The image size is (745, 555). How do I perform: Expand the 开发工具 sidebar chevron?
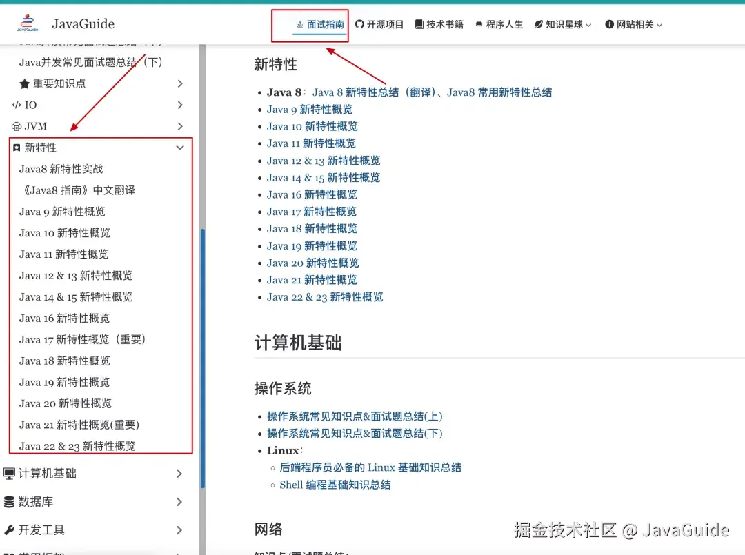point(179,530)
